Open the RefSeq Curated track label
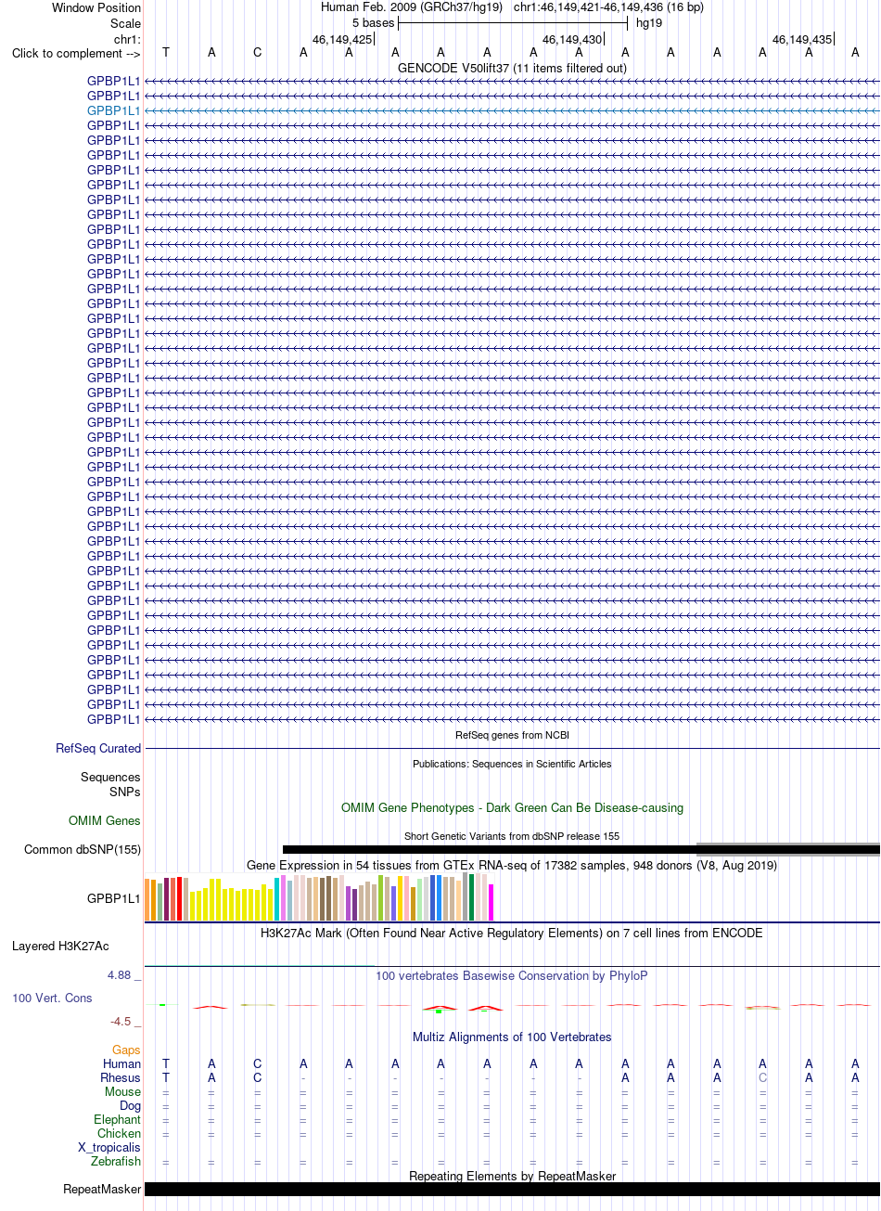Viewport: 881px width, 1211px height. 98,748
